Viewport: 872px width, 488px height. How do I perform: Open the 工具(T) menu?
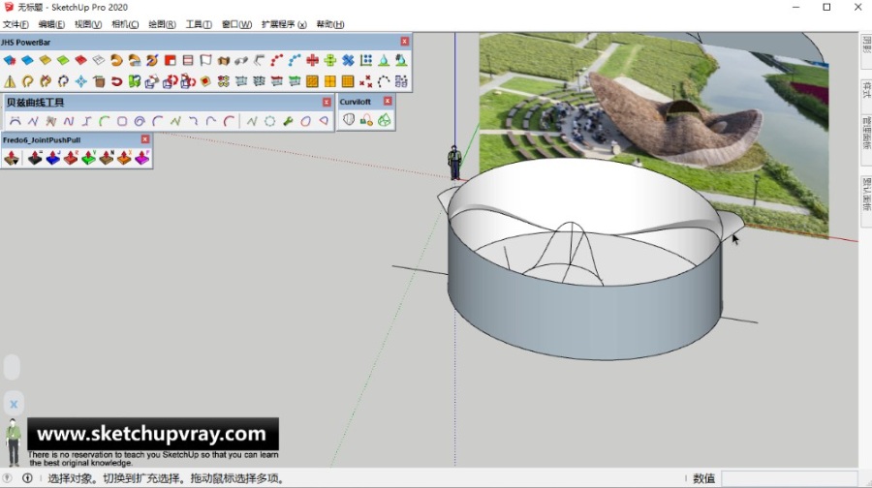[199, 24]
